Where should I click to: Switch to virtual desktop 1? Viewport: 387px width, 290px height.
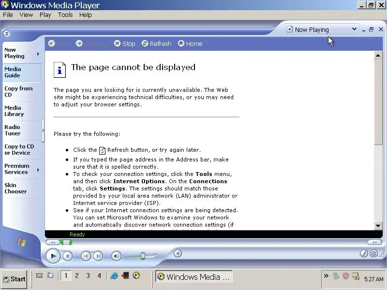(x=66, y=275)
